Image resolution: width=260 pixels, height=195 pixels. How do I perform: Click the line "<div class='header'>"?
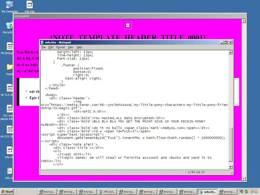click(x=69, y=98)
